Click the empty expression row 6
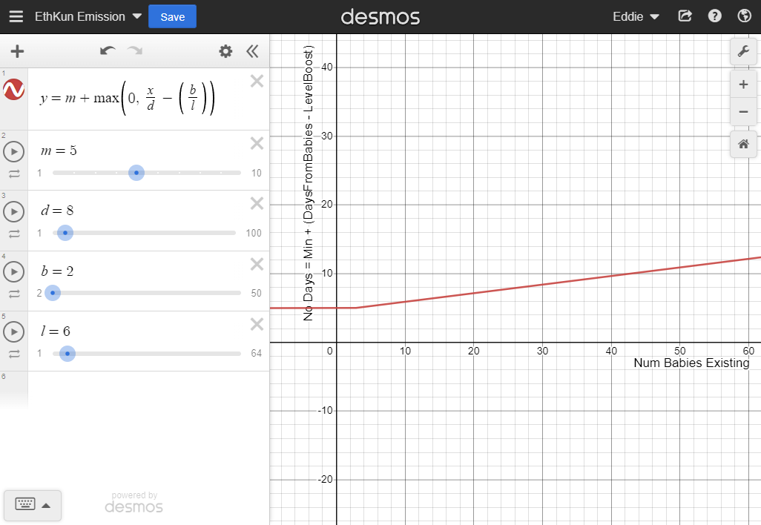This screenshot has height=525, width=761. (148, 391)
